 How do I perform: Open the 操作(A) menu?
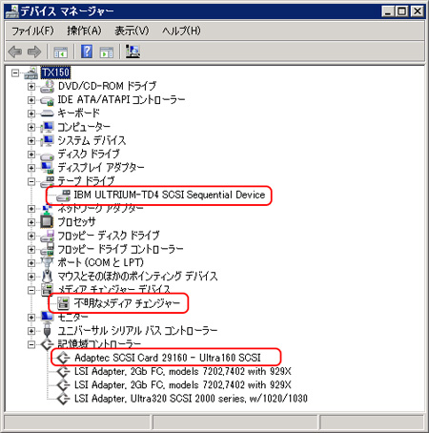(84, 31)
